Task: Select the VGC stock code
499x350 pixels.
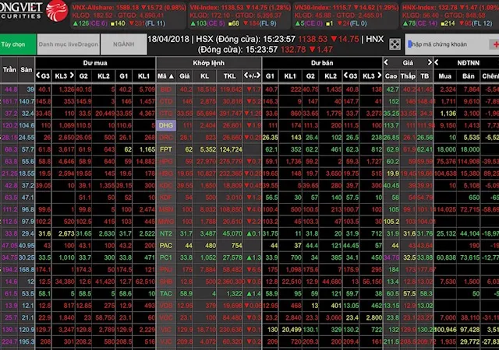Action: (166, 317)
